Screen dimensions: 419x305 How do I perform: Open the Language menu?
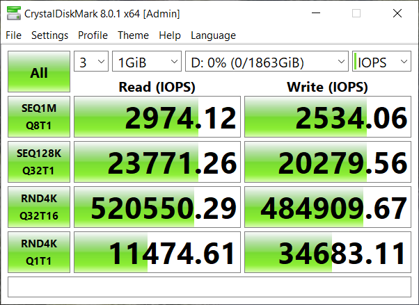point(213,35)
